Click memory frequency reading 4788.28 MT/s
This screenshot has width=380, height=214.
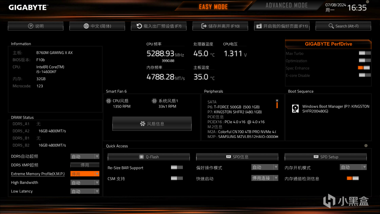[166, 77]
